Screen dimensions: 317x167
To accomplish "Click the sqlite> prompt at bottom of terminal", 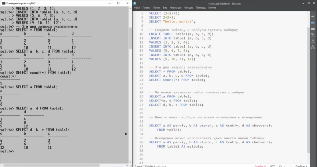I will (x=7, y=151).
